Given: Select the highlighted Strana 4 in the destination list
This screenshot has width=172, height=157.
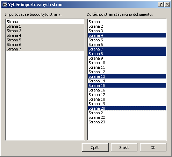Looking at the screenshot, I should (x=127, y=35).
